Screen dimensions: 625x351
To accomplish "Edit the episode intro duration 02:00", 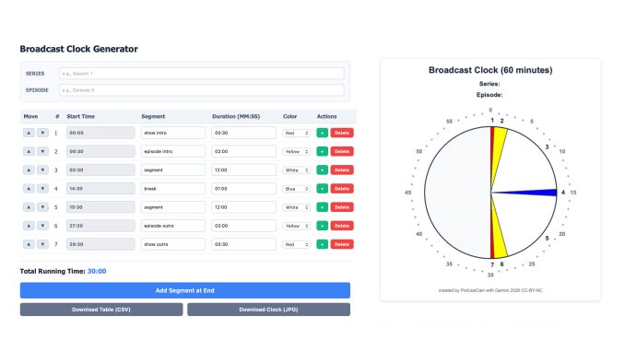I will [x=243, y=151].
